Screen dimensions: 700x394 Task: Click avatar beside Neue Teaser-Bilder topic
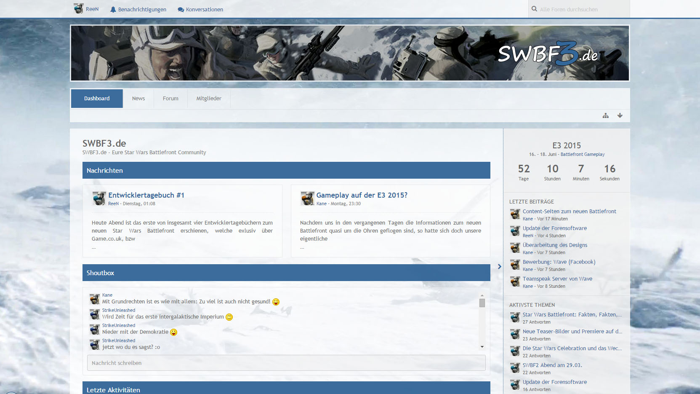pyautogui.click(x=515, y=334)
